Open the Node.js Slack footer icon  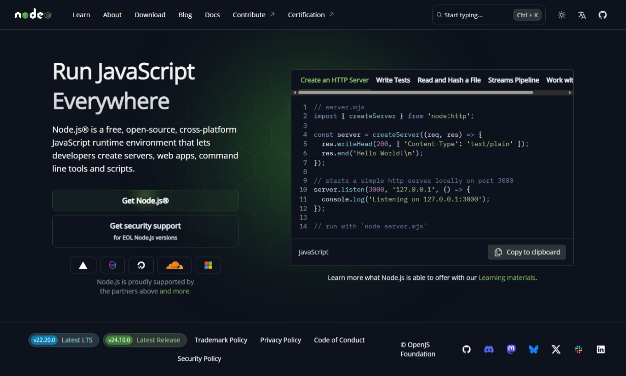pos(578,349)
